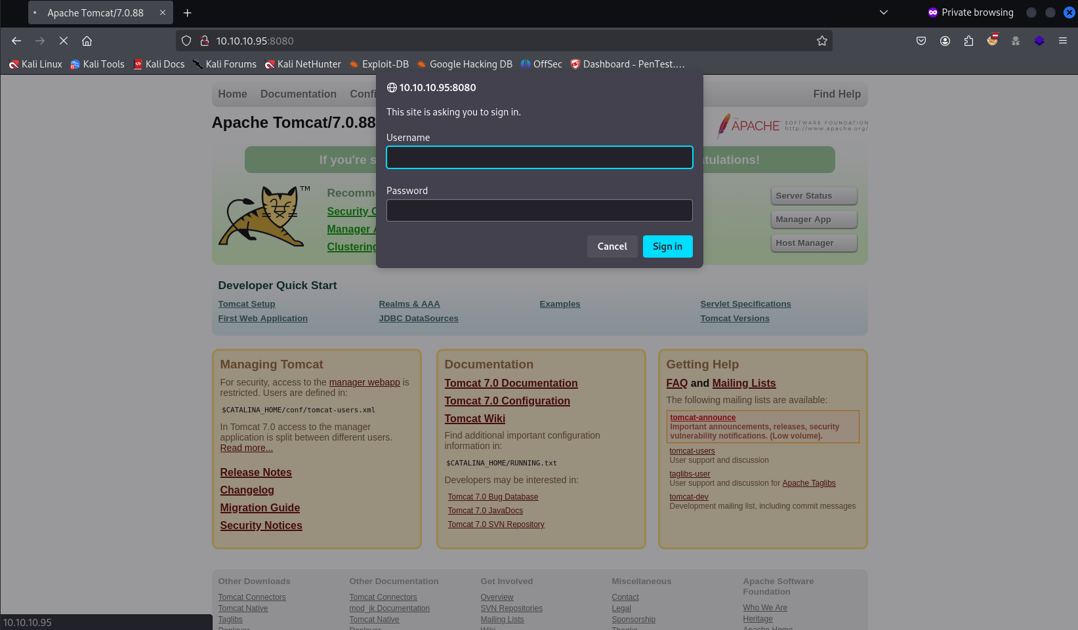Open Tomcat Versions link
The height and width of the screenshot is (630, 1078).
[x=735, y=319]
